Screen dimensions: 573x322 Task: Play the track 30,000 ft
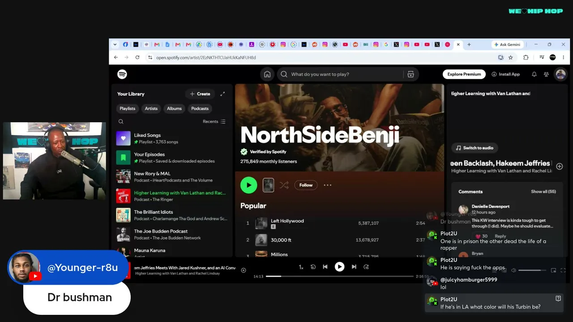point(248,240)
